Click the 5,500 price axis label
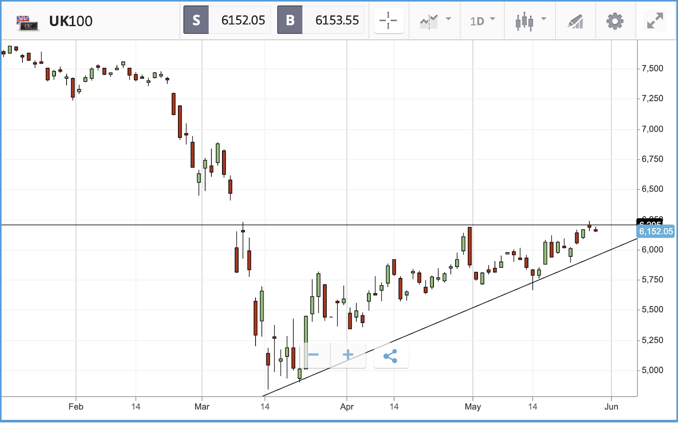 click(652, 310)
